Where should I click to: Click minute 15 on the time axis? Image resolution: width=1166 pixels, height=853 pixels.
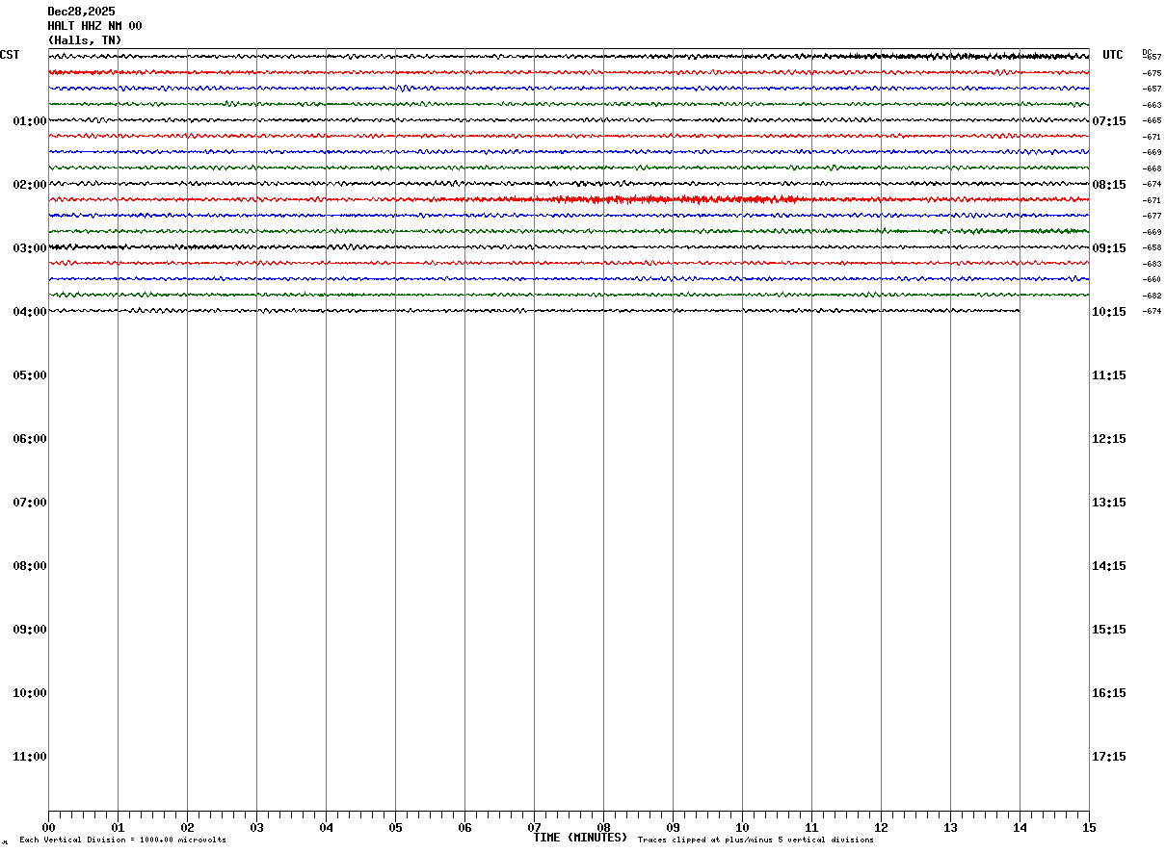coord(1089,828)
